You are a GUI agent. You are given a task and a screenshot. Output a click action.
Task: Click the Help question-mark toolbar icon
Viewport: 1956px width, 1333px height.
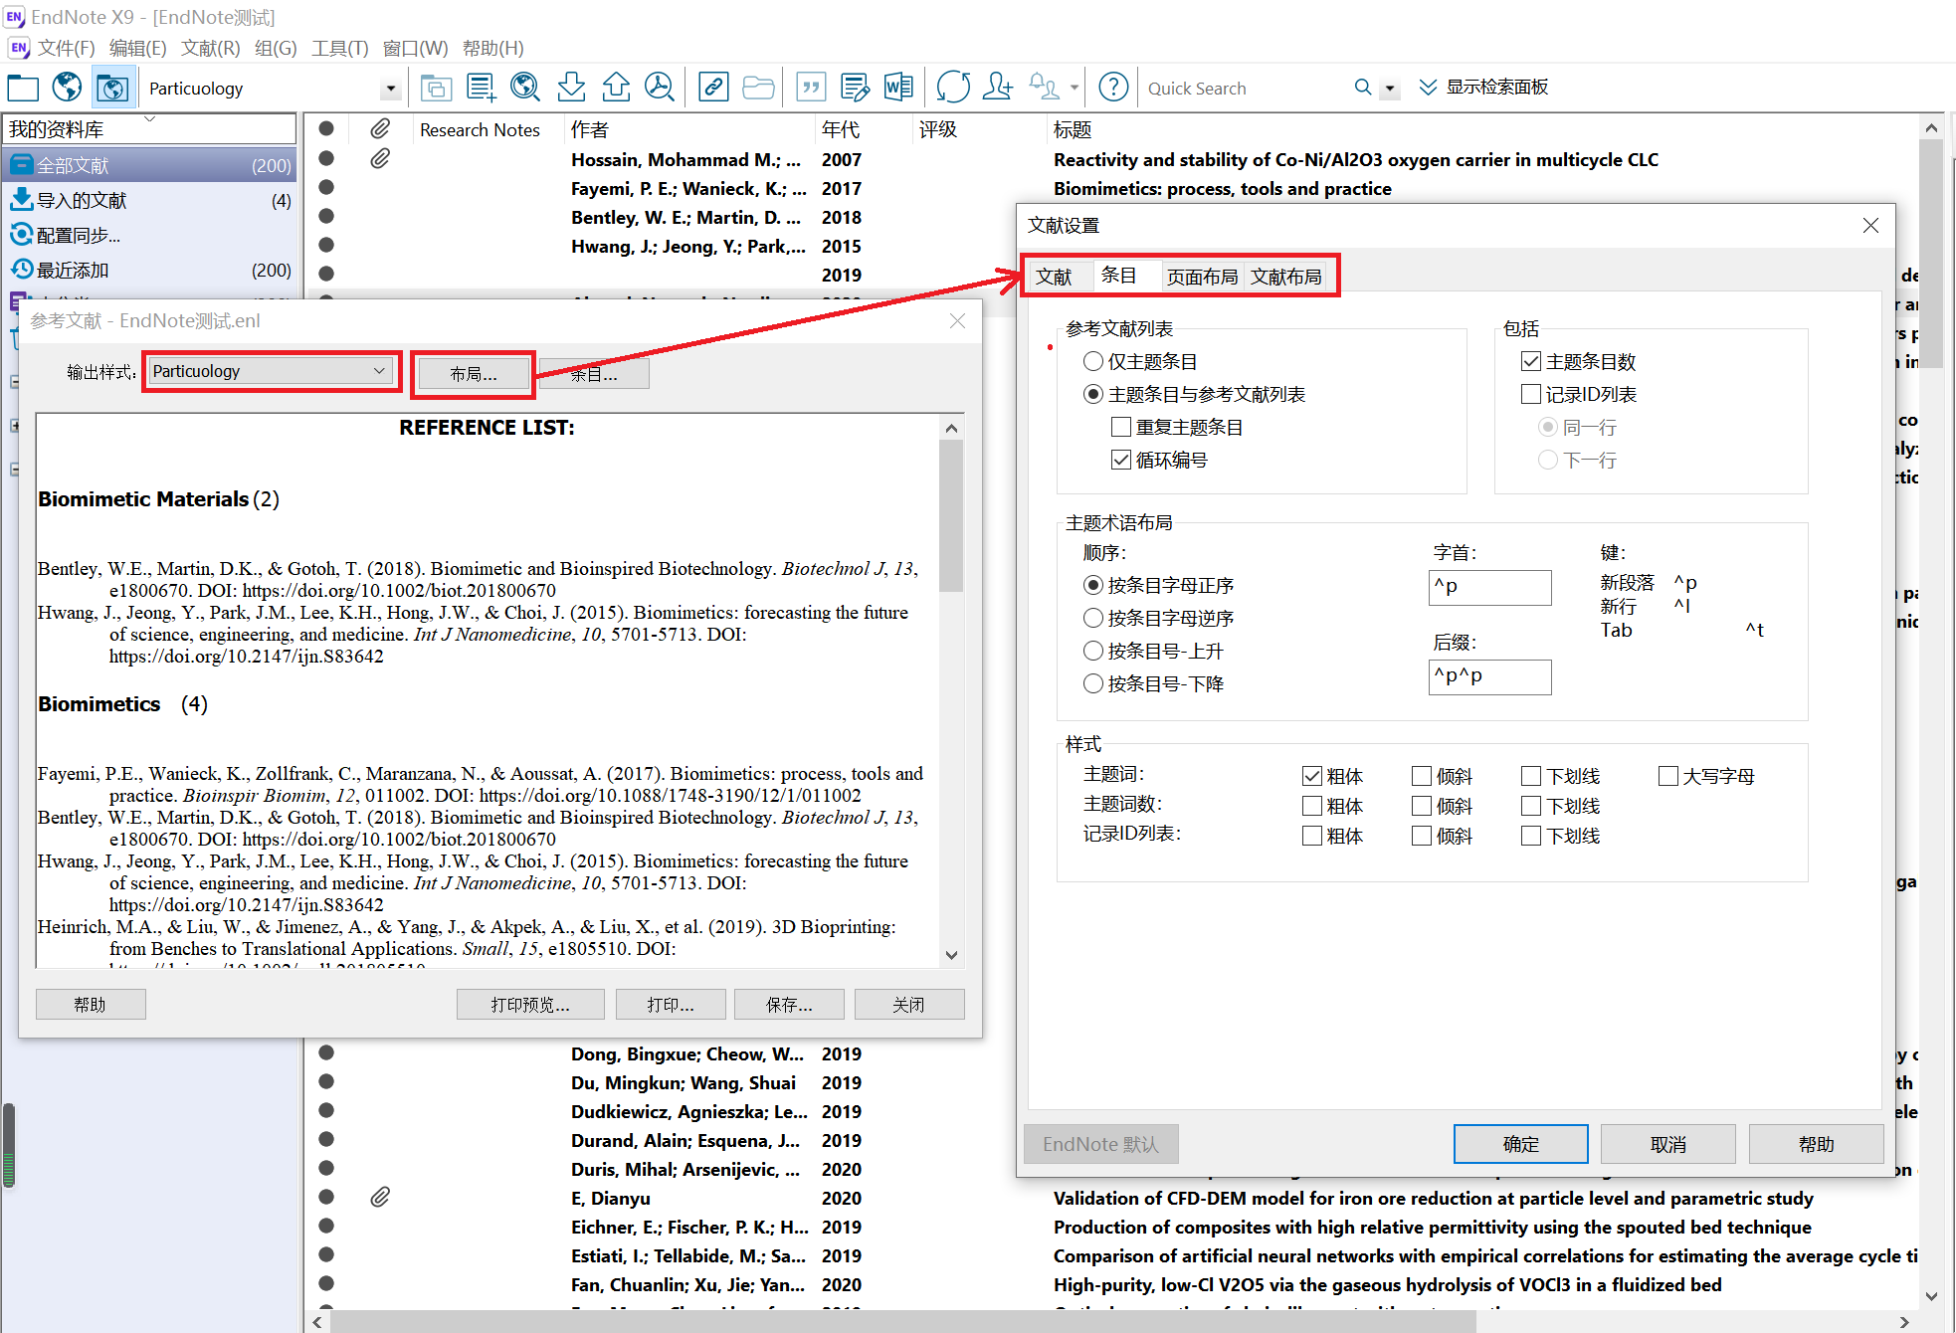coord(1113,88)
